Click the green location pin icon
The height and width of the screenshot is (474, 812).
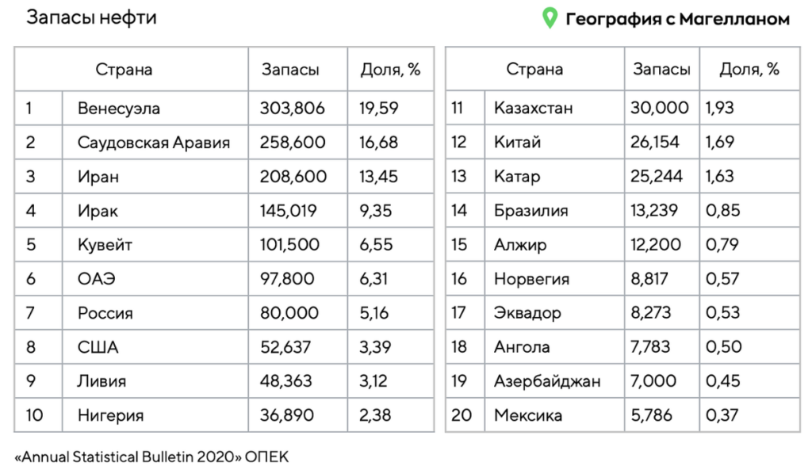tap(549, 18)
